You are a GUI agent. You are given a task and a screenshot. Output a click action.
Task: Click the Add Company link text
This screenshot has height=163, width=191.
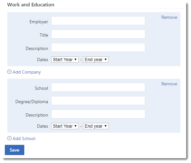27,72
